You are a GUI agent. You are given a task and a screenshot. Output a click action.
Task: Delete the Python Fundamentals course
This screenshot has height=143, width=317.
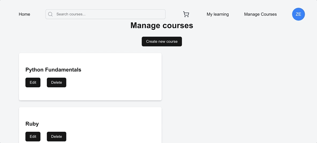click(x=56, y=82)
